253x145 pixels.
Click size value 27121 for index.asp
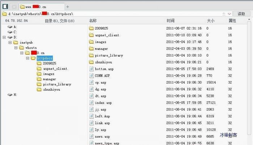[x=211, y=103]
